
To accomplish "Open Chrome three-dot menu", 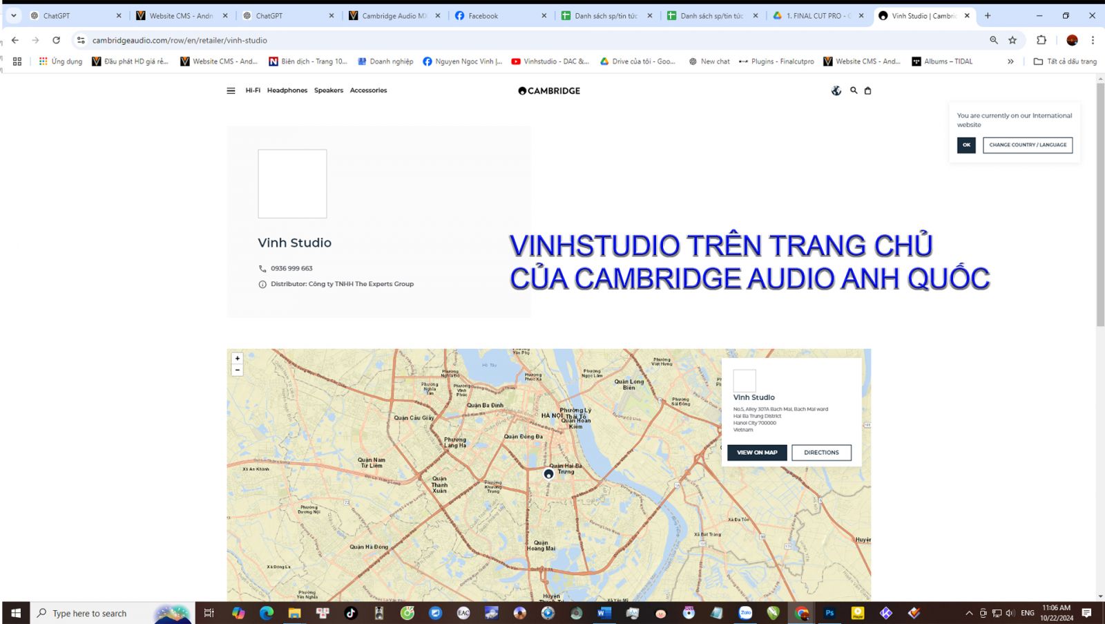I will pyautogui.click(x=1093, y=40).
